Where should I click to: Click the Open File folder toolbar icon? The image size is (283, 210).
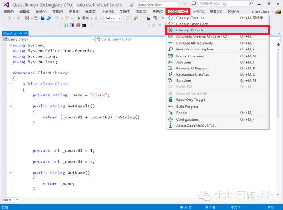[x=36, y=18]
